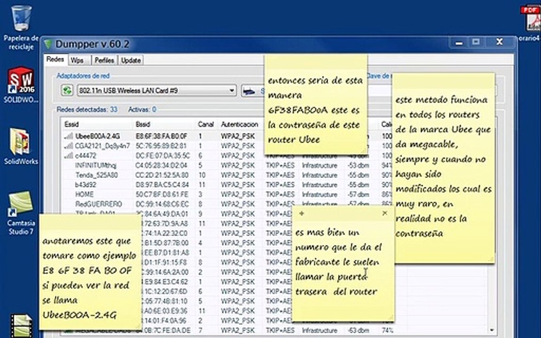Click the signal bars icon for CGA2121_Dq9y4n7
541x338 pixels.
tap(68, 146)
